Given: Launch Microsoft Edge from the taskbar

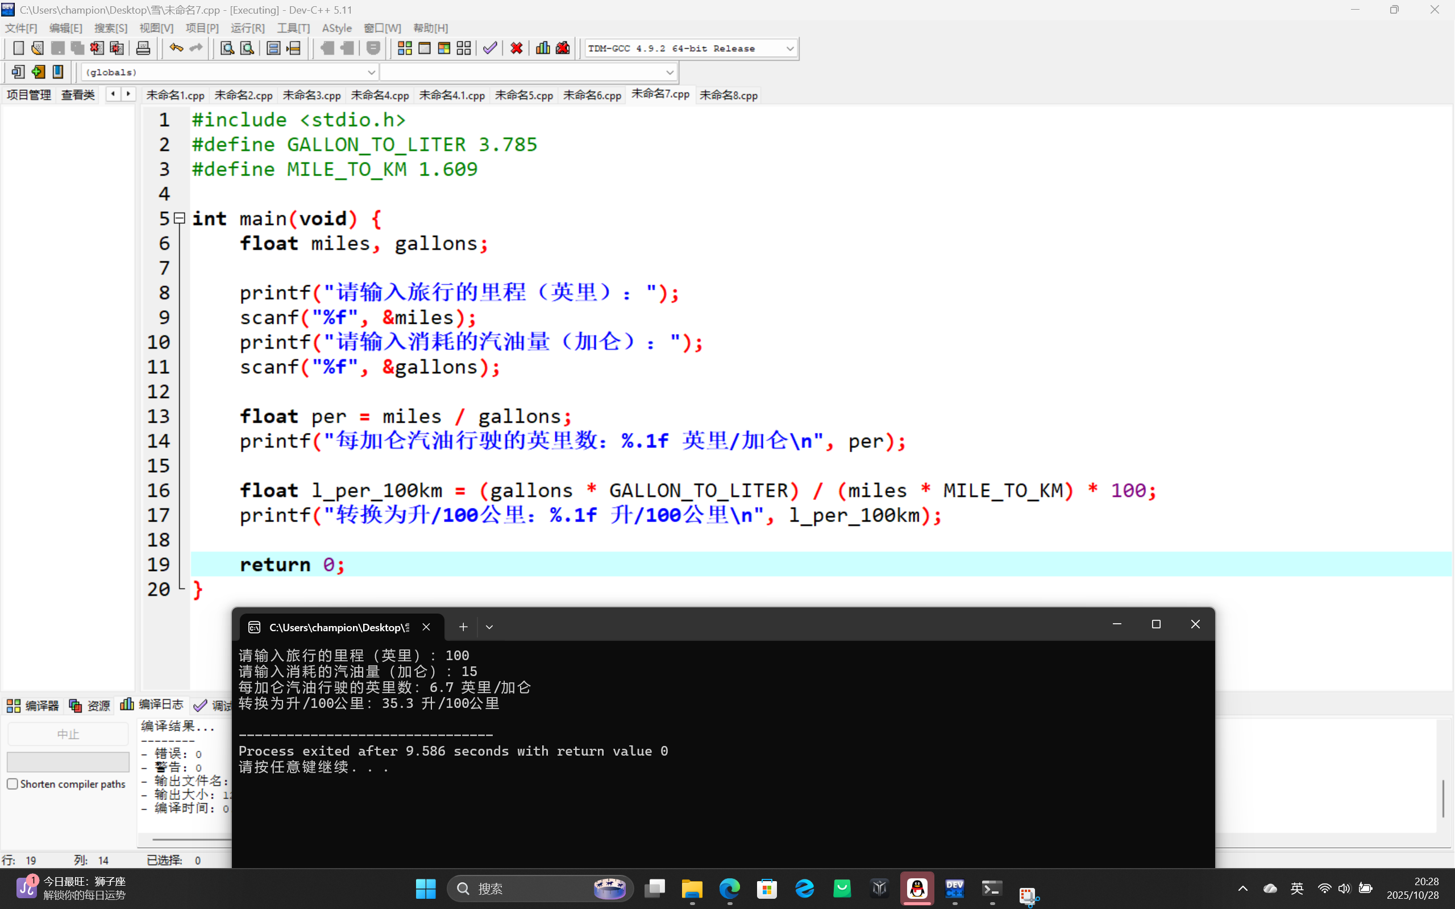Looking at the screenshot, I should click(x=729, y=889).
